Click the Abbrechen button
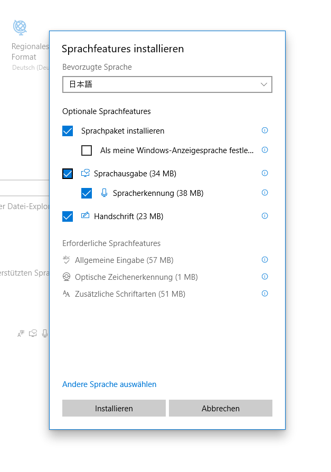This screenshot has height=472, width=331. click(x=221, y=408)
